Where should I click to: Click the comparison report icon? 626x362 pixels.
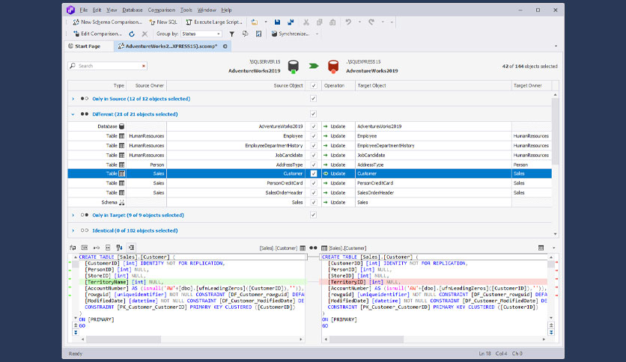(x=258, y=34)
